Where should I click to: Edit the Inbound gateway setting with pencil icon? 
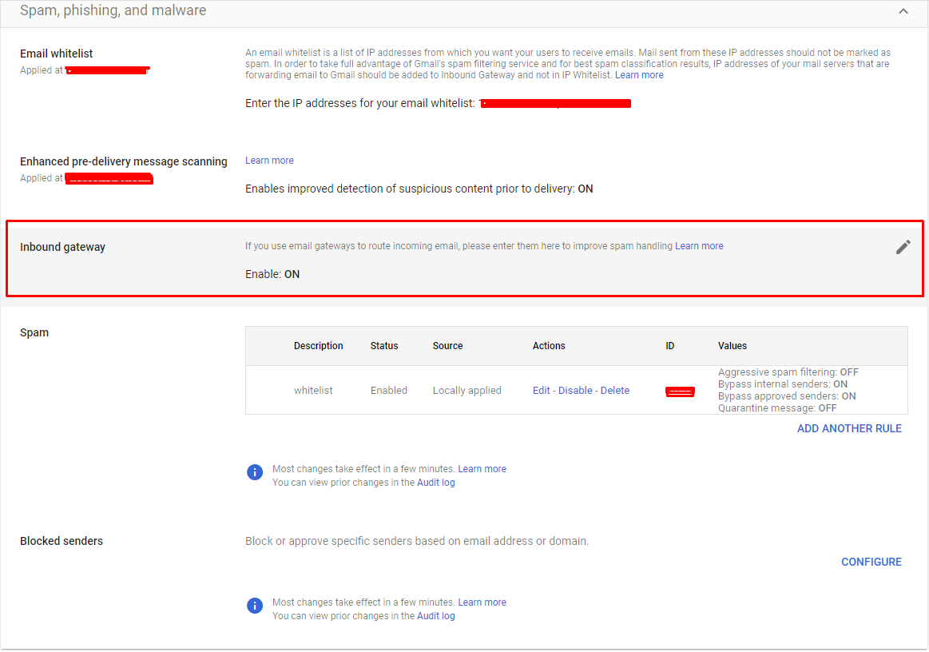[x=903, y=247]
